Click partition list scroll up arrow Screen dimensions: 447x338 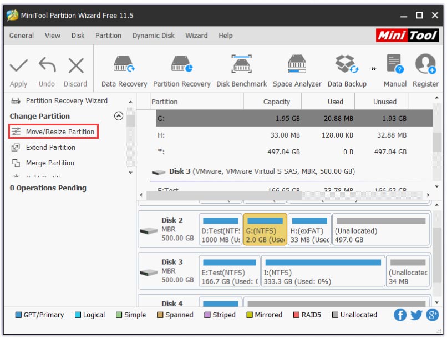tap(436, 98)
